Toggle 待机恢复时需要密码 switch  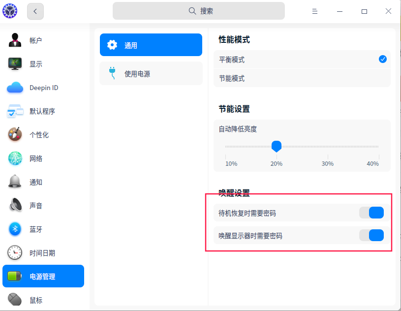point(371,213)
